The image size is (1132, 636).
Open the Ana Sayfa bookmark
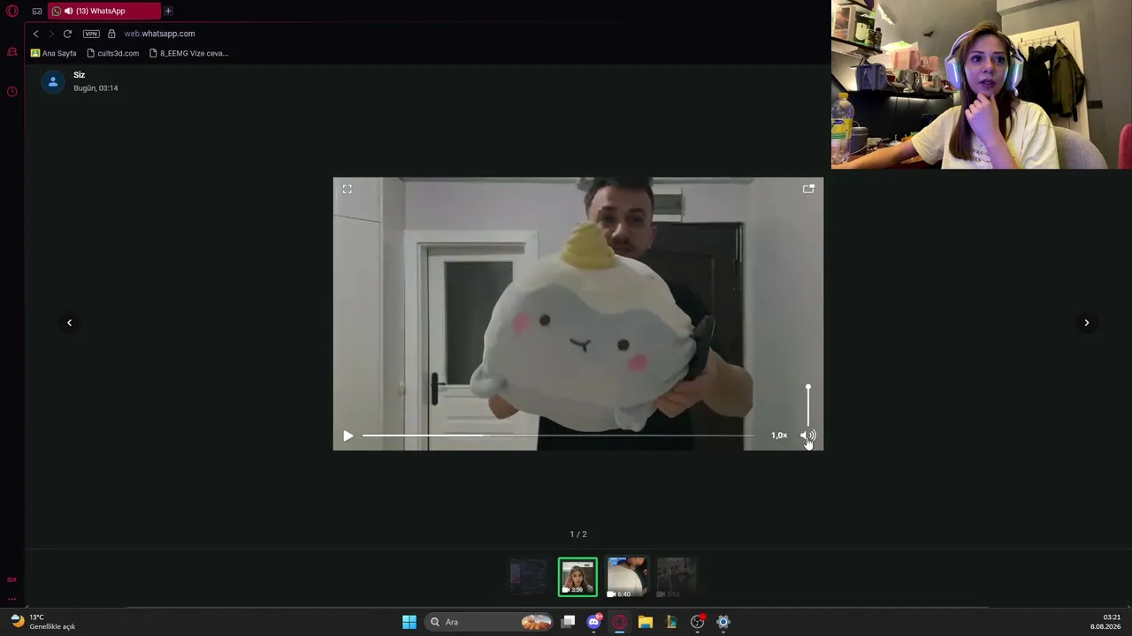tap(54, 53)
